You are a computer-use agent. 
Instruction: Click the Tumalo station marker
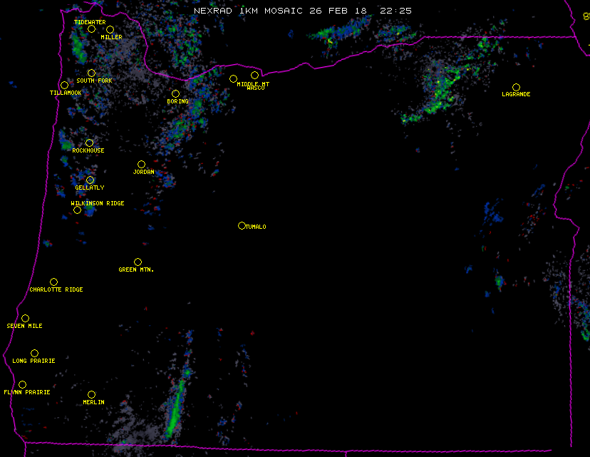[242, 225]
